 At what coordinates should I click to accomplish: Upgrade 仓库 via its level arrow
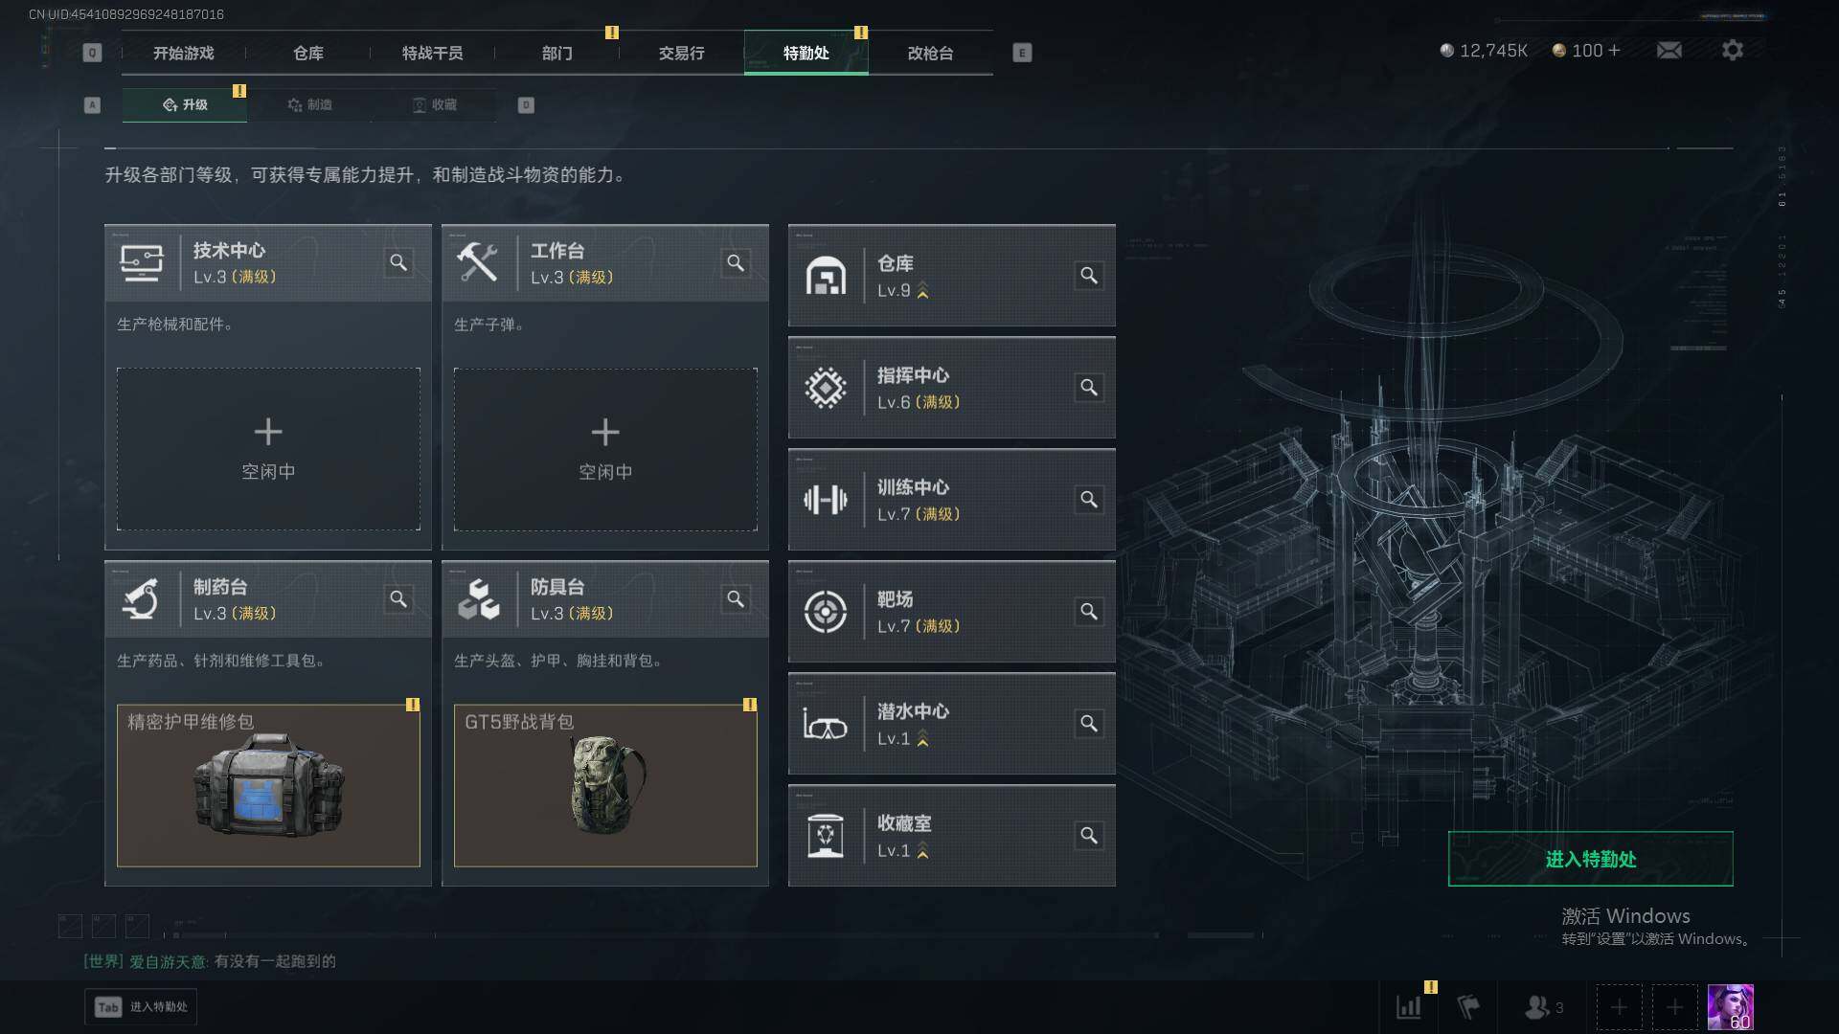(923, 291)
